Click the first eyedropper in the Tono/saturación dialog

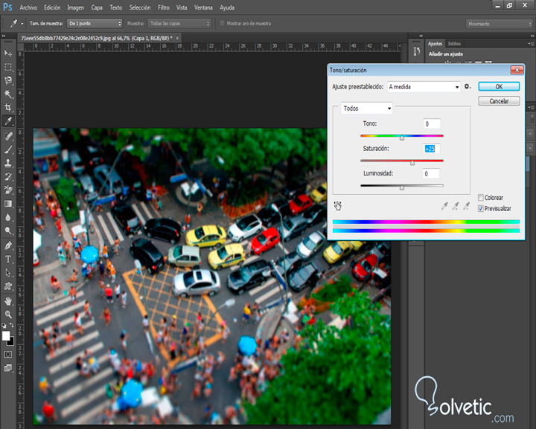pos(444,206)
